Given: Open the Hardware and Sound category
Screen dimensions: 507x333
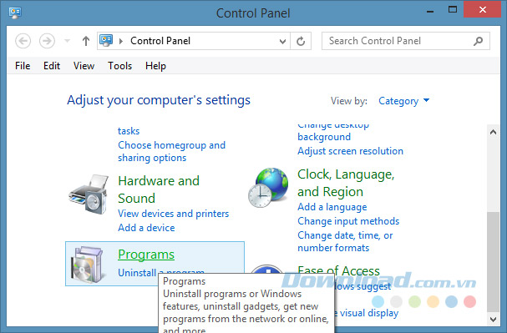Looking at the screenshot, I should (x=159, y=189).
